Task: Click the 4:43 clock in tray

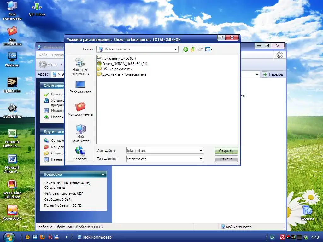Action: pos(315,237)
